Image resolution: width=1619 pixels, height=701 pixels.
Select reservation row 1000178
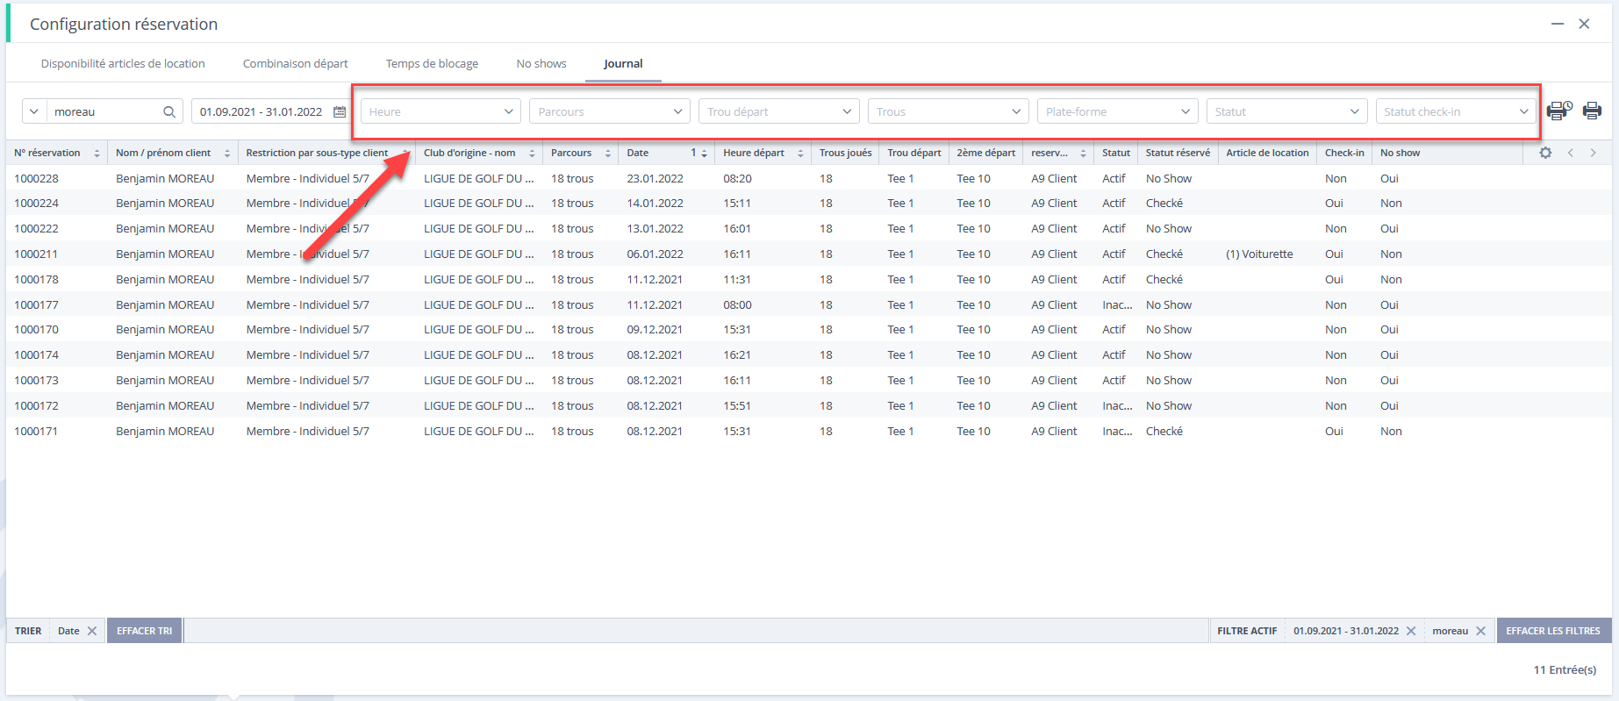(x=807, y=279)
